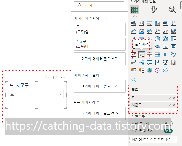Switch to the Format visual brush tab
The height and width of the screenshot is (146, 182).
click(154, 9)
